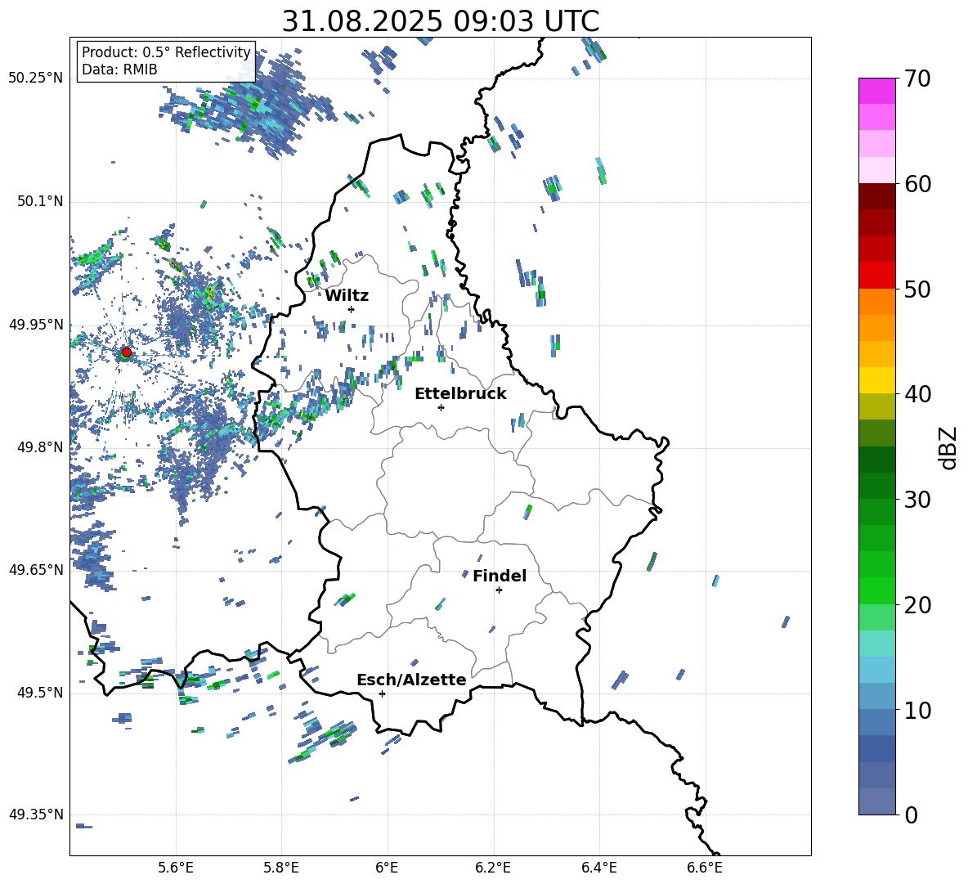This screenshot has width=968, height=884.
Task: Click the Esch/Alzette station cross marker
Action: [x=382, y=693]
